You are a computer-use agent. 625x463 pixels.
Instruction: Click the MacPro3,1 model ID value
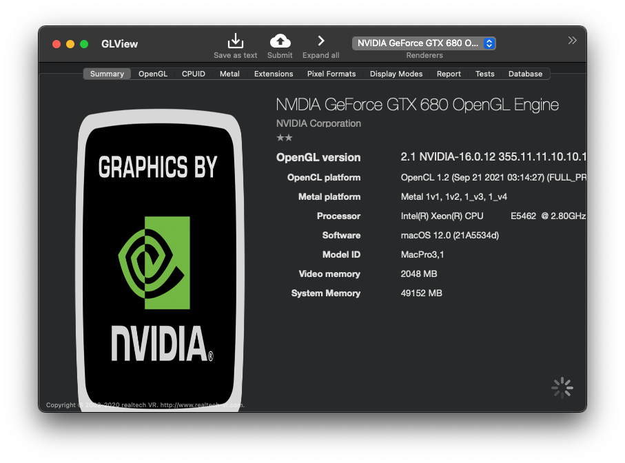(422, 255)
